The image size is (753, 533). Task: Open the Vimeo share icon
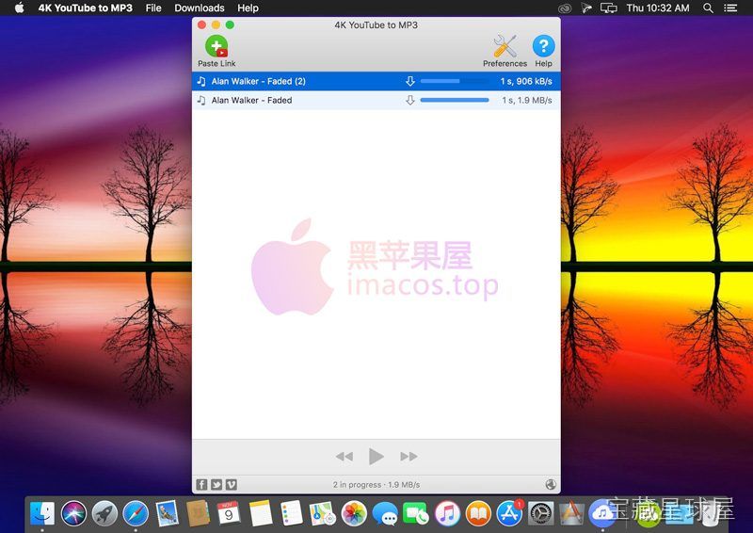pos(232,484)
